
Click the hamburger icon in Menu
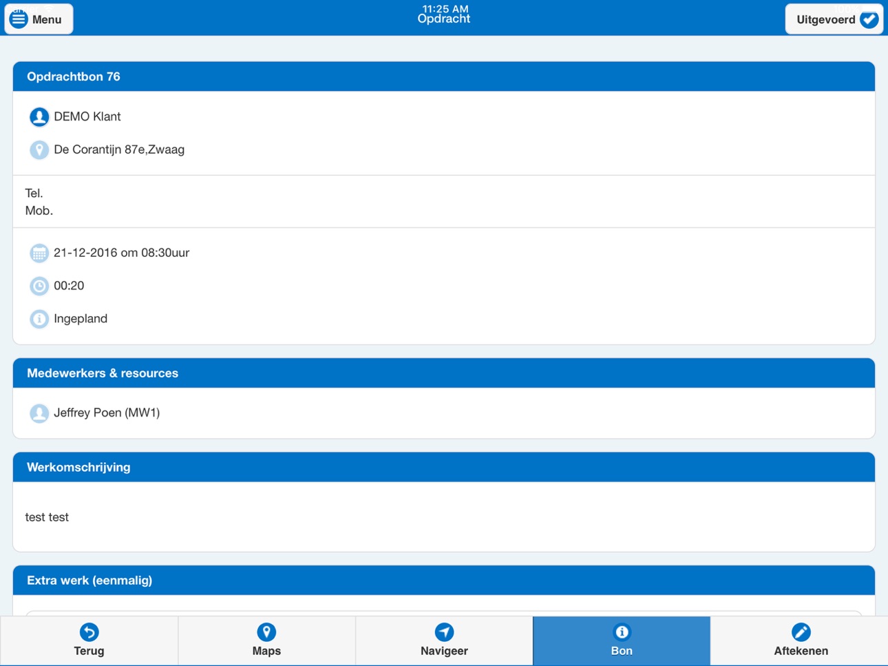[x=19, y=19]
